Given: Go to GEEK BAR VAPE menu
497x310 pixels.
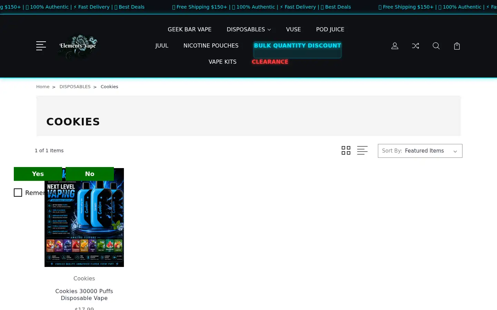Looking at the screenshot, I should click(189, 29).
